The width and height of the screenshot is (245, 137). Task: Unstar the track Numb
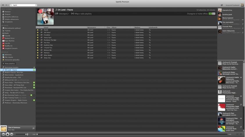pos(38,30)
